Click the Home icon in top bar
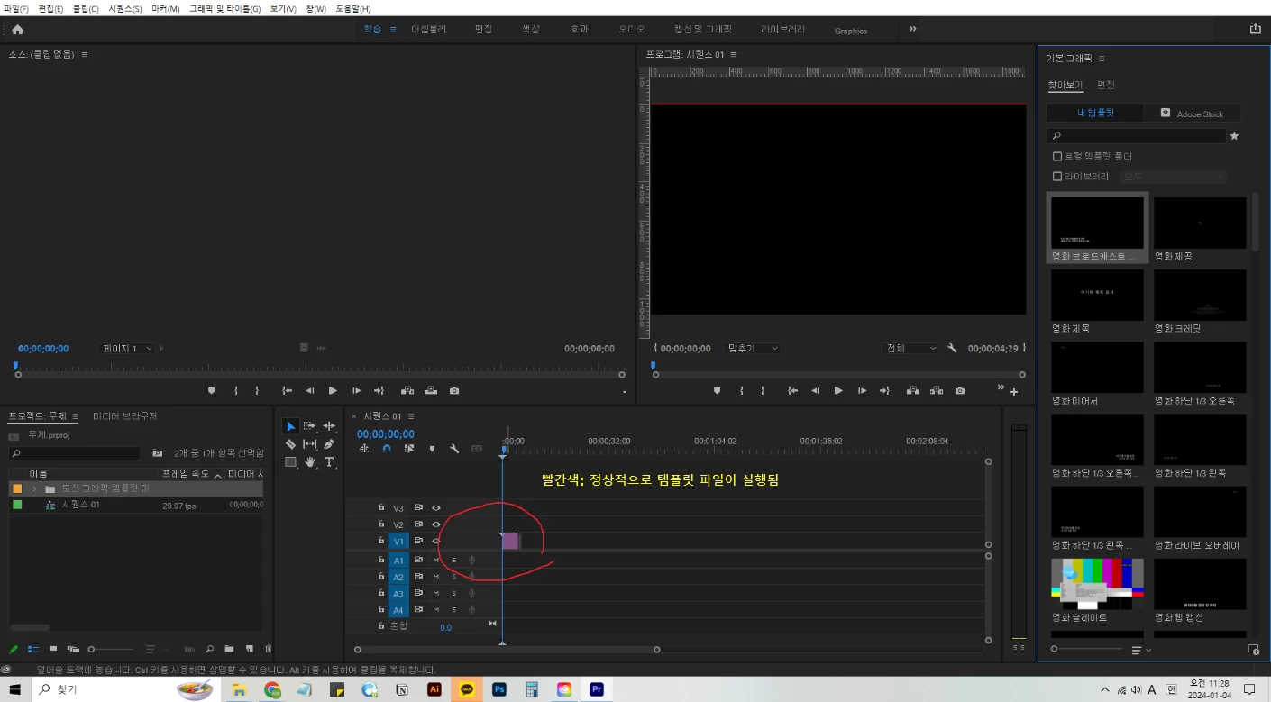 17,29
